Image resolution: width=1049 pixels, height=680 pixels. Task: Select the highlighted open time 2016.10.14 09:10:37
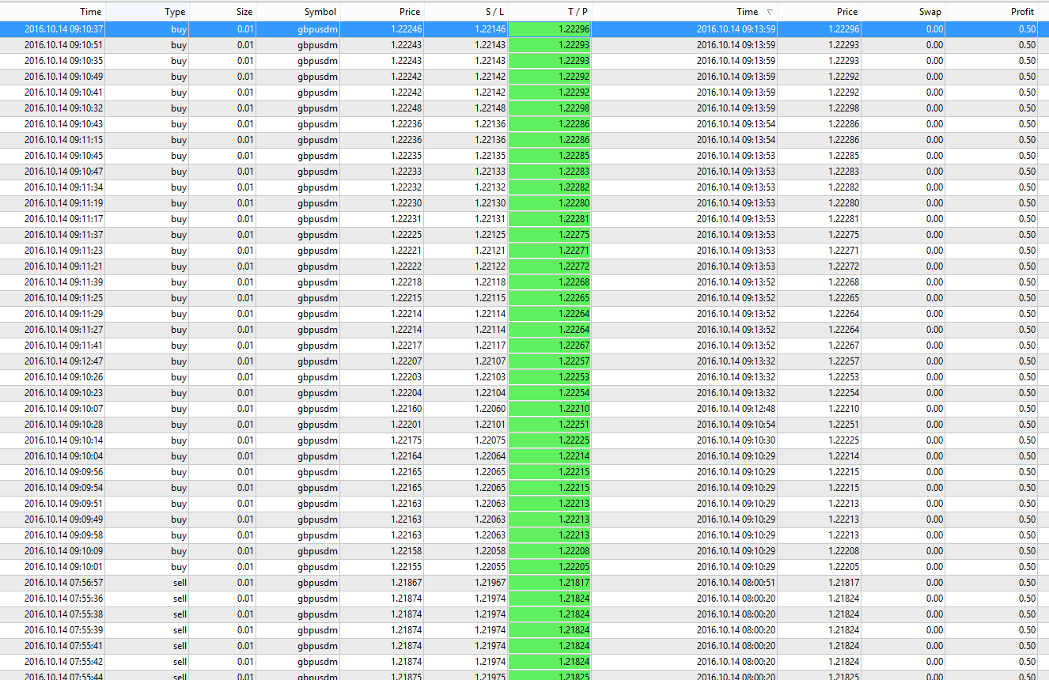coord(63,29)
